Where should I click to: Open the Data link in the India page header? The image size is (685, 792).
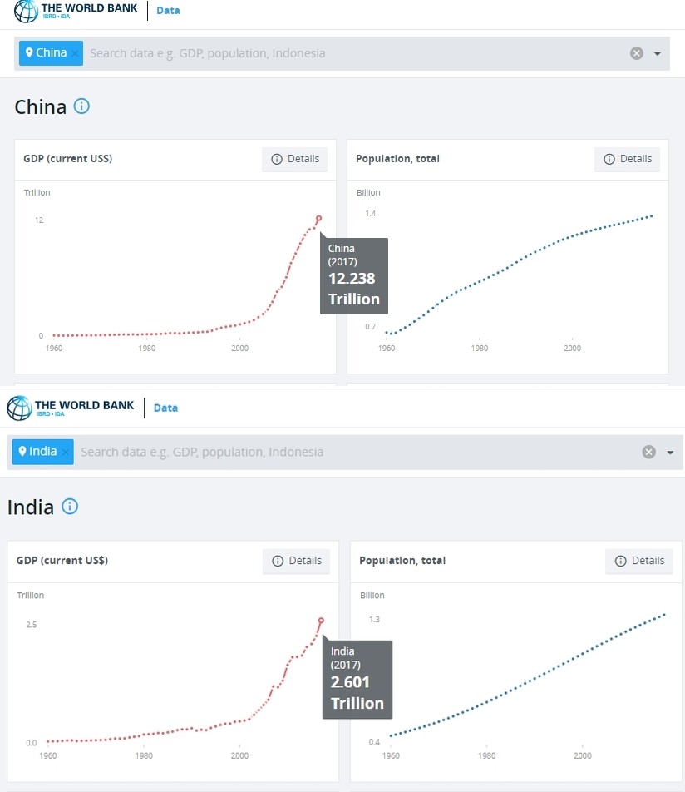[x=165, y=408]
